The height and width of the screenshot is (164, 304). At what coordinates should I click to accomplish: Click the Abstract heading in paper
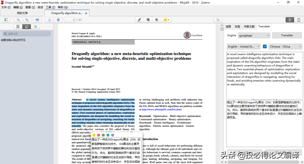tap(77, 100)
